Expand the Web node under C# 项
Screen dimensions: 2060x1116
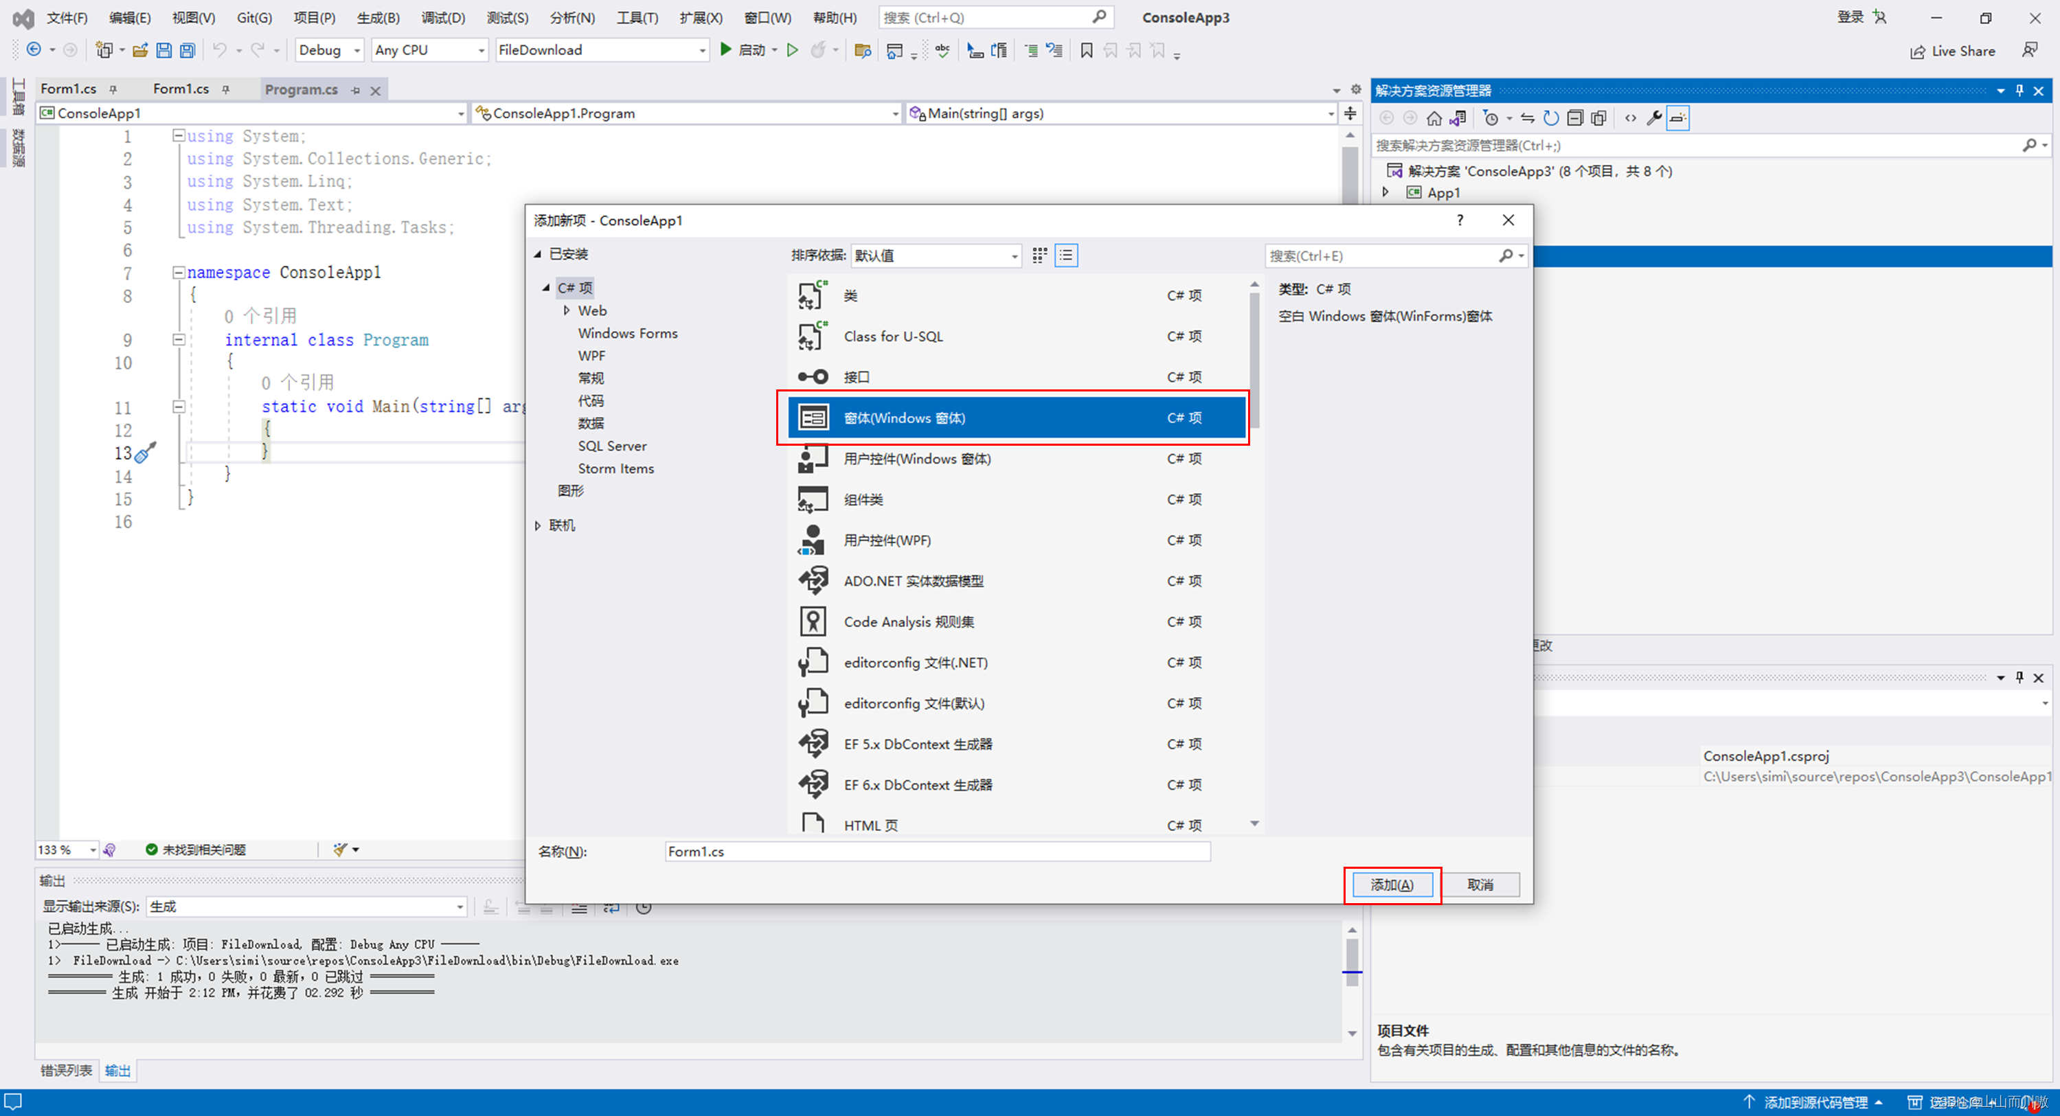click(566, 310)
